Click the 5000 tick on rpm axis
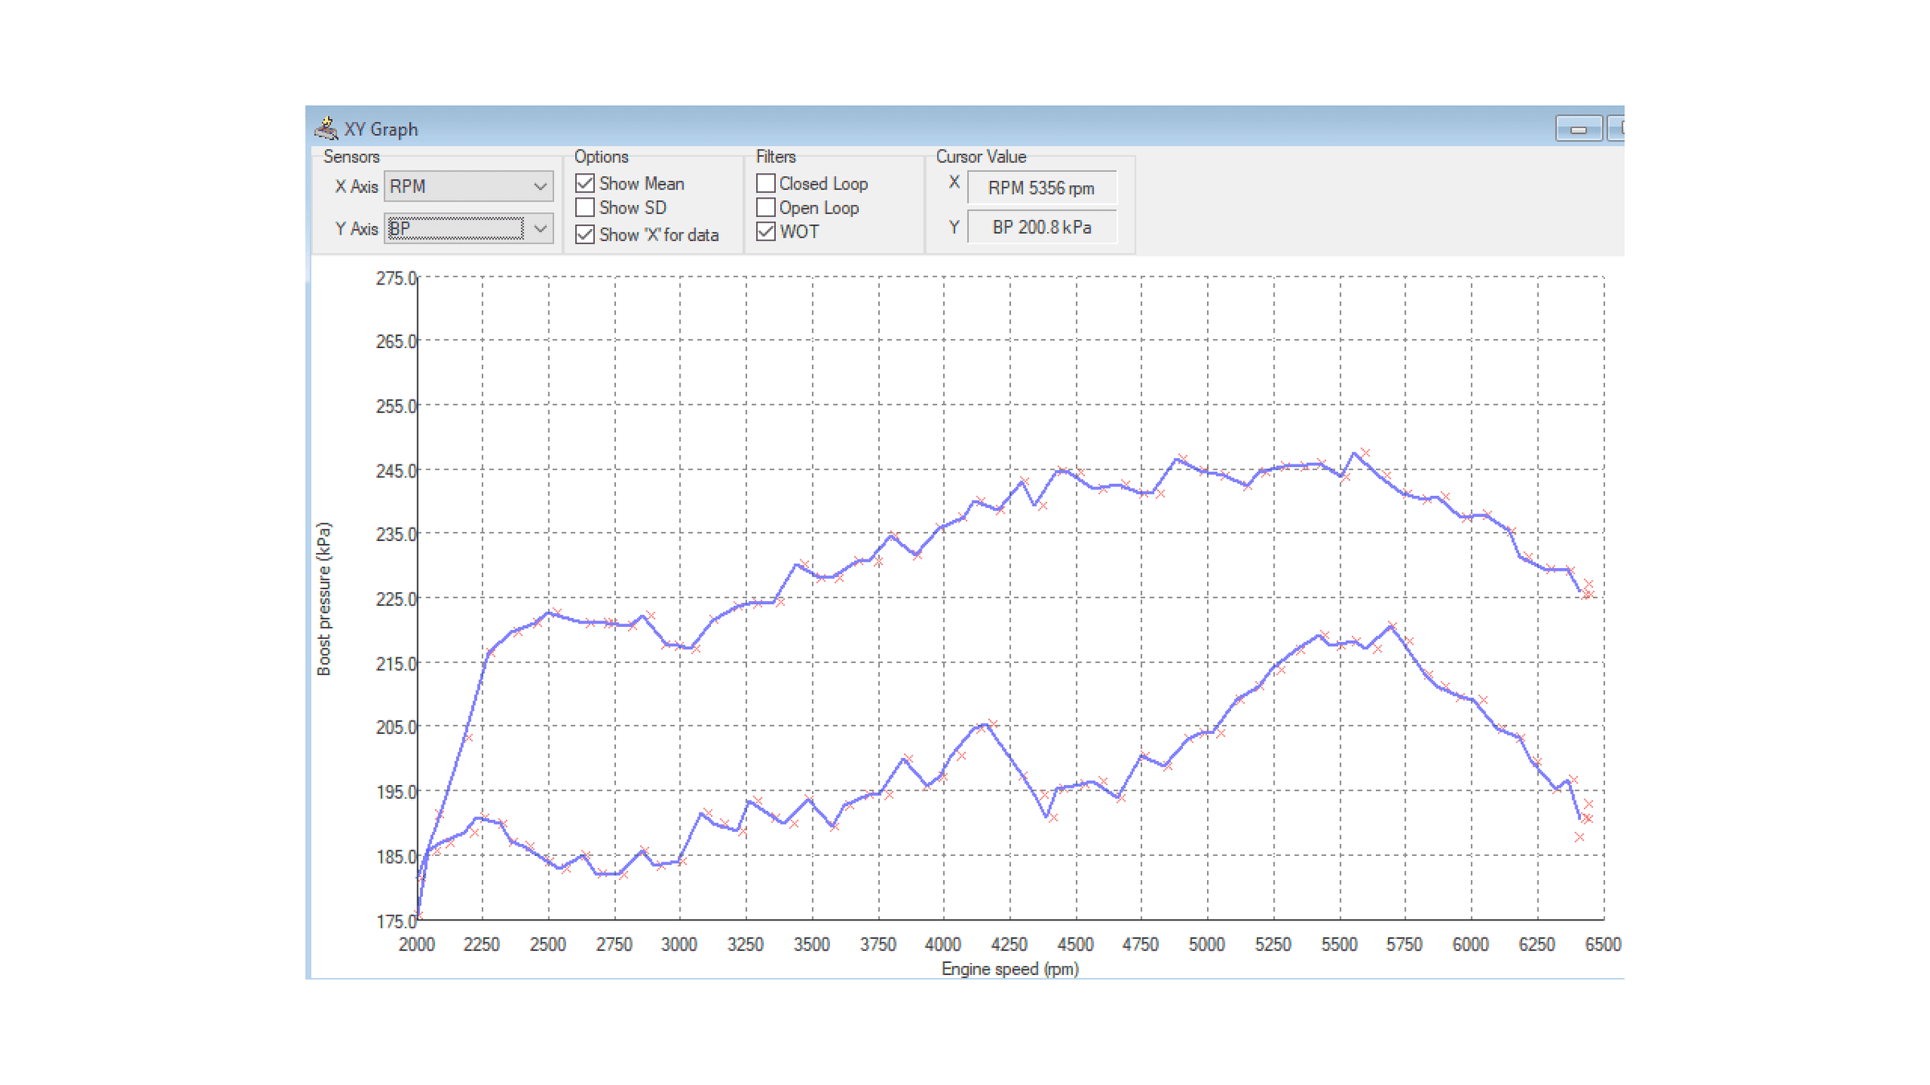The height and width of the screenshot is (1085, 1930). [1206, 944]
